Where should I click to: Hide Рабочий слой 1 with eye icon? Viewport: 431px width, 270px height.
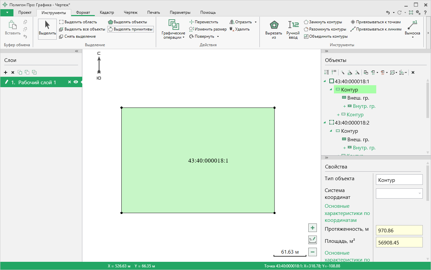(76, 82)
